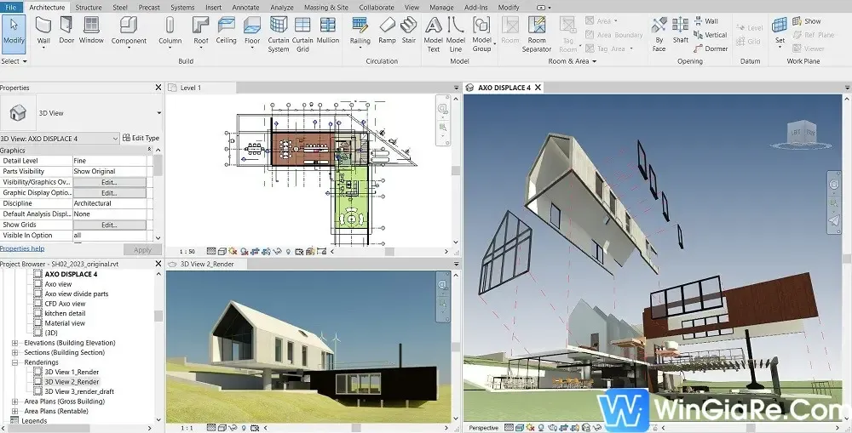Select the Stair tool
The image size is (852, 433).
pos(409,30)
